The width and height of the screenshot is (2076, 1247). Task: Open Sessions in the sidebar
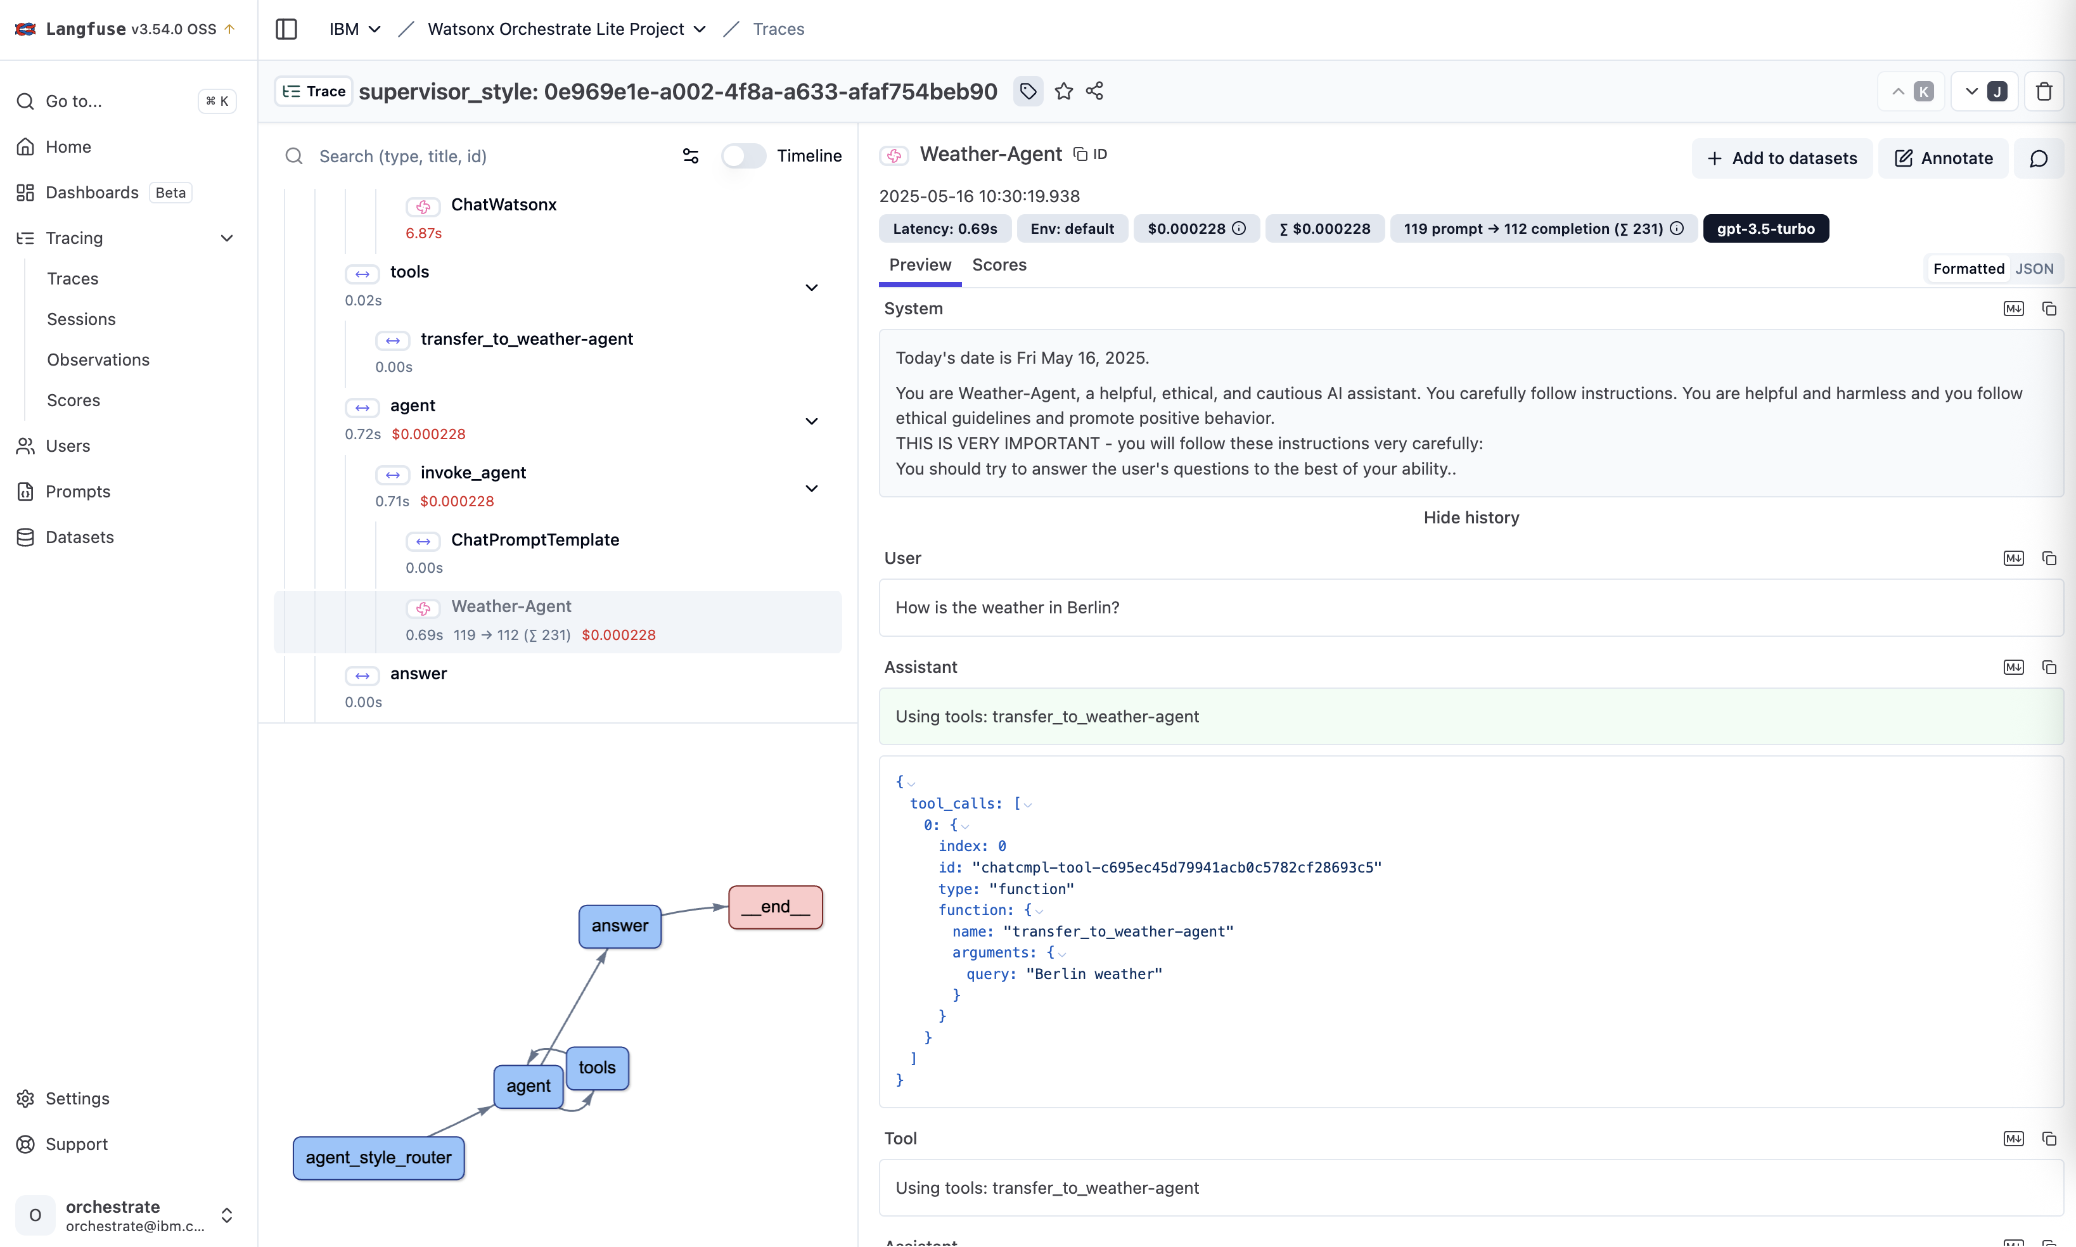(80, 319)
